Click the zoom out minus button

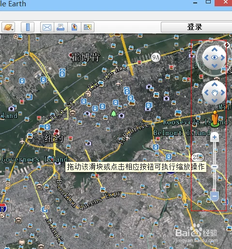(x=215, y=196)
